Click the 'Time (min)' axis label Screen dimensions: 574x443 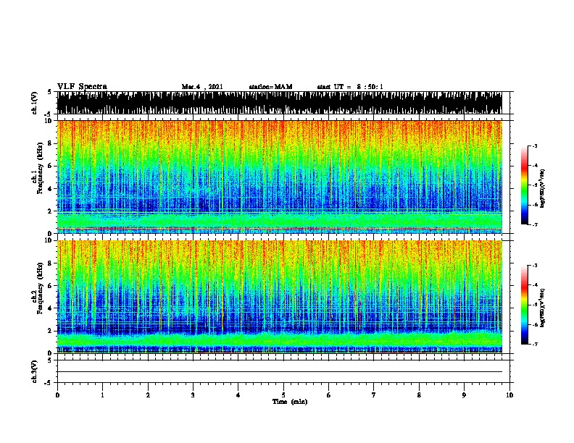290,402
